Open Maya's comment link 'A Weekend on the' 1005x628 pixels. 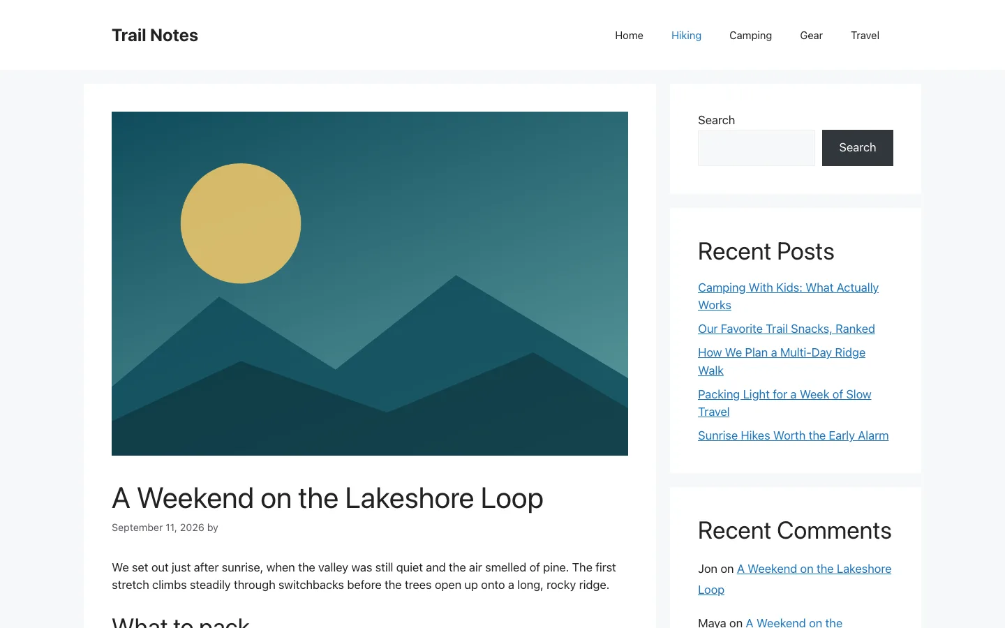pos(794,622)
